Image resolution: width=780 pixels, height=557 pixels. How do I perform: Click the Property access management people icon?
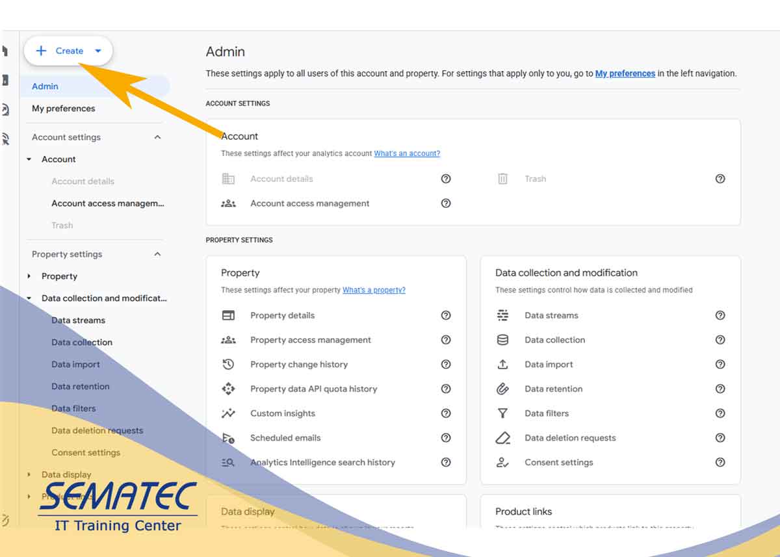click(228, 340)
